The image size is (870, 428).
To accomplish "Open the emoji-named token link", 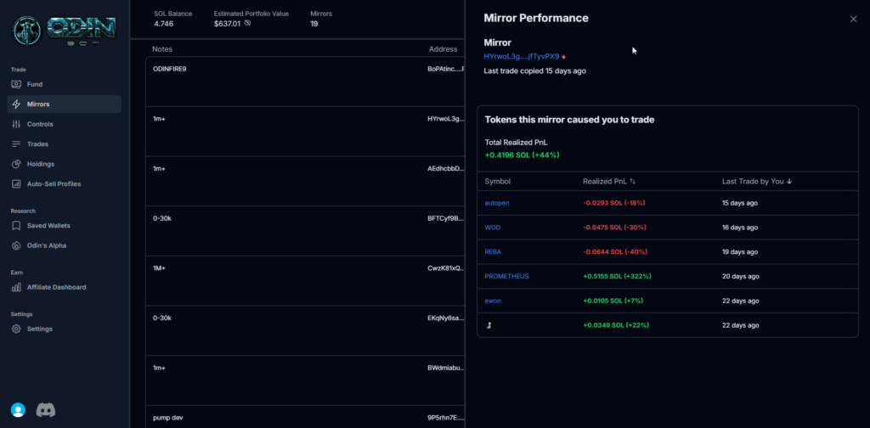I will pyautogui.click(x=489, y=325).
